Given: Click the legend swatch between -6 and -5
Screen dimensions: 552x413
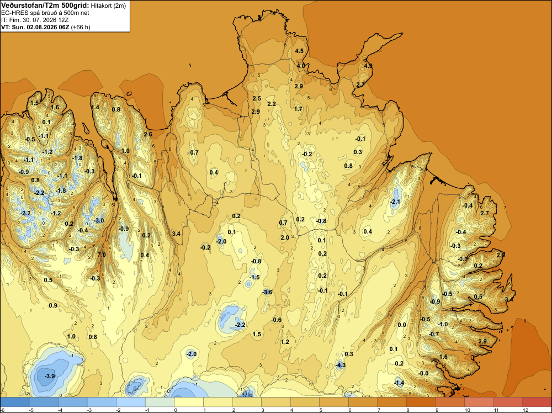Looking at the screenshot, I should (x=14, y=402).
